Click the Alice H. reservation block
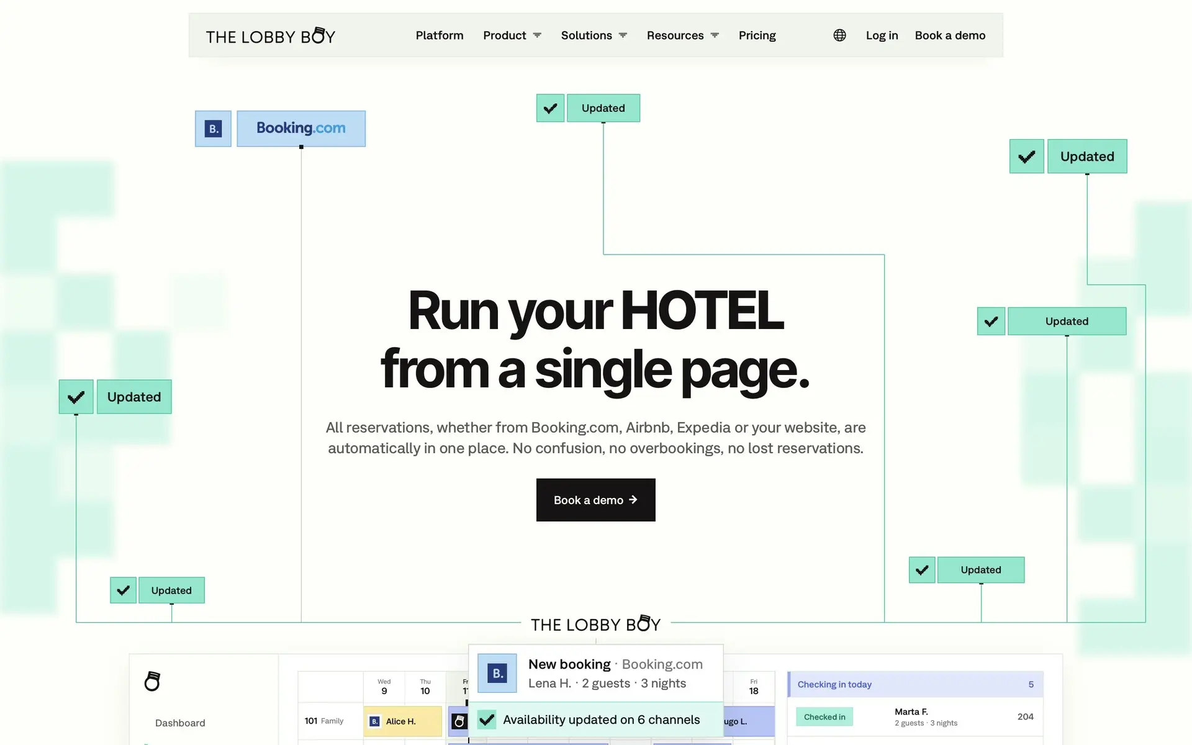1192x745 pixels. point(402,721)
